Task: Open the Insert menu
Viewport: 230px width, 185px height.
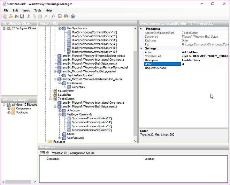Action: 26,11
